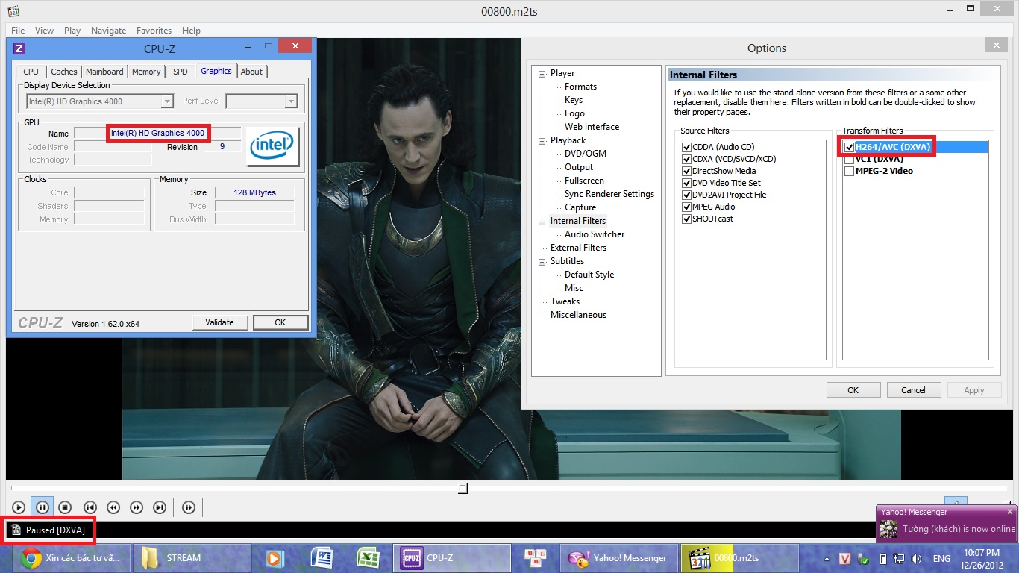Viewport: 1019px width, 573px height.
Task: Open the Word icon in the taskbar
Action: (323, 558)
